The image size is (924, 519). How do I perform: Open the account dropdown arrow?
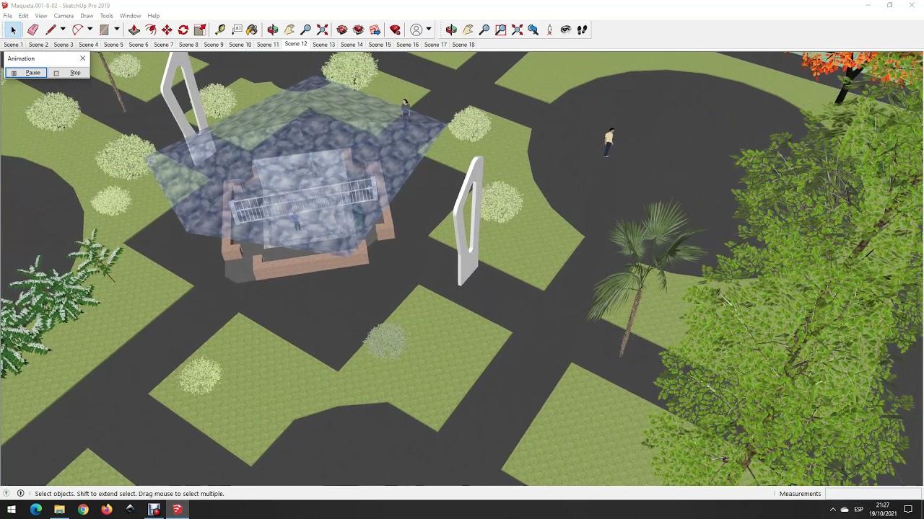pyautogui.click(x=429, y=30)
